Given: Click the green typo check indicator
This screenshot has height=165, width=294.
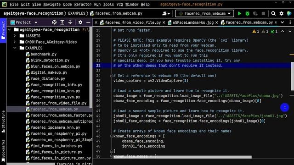Looking at the screenshot, I should tap(274, 31).
